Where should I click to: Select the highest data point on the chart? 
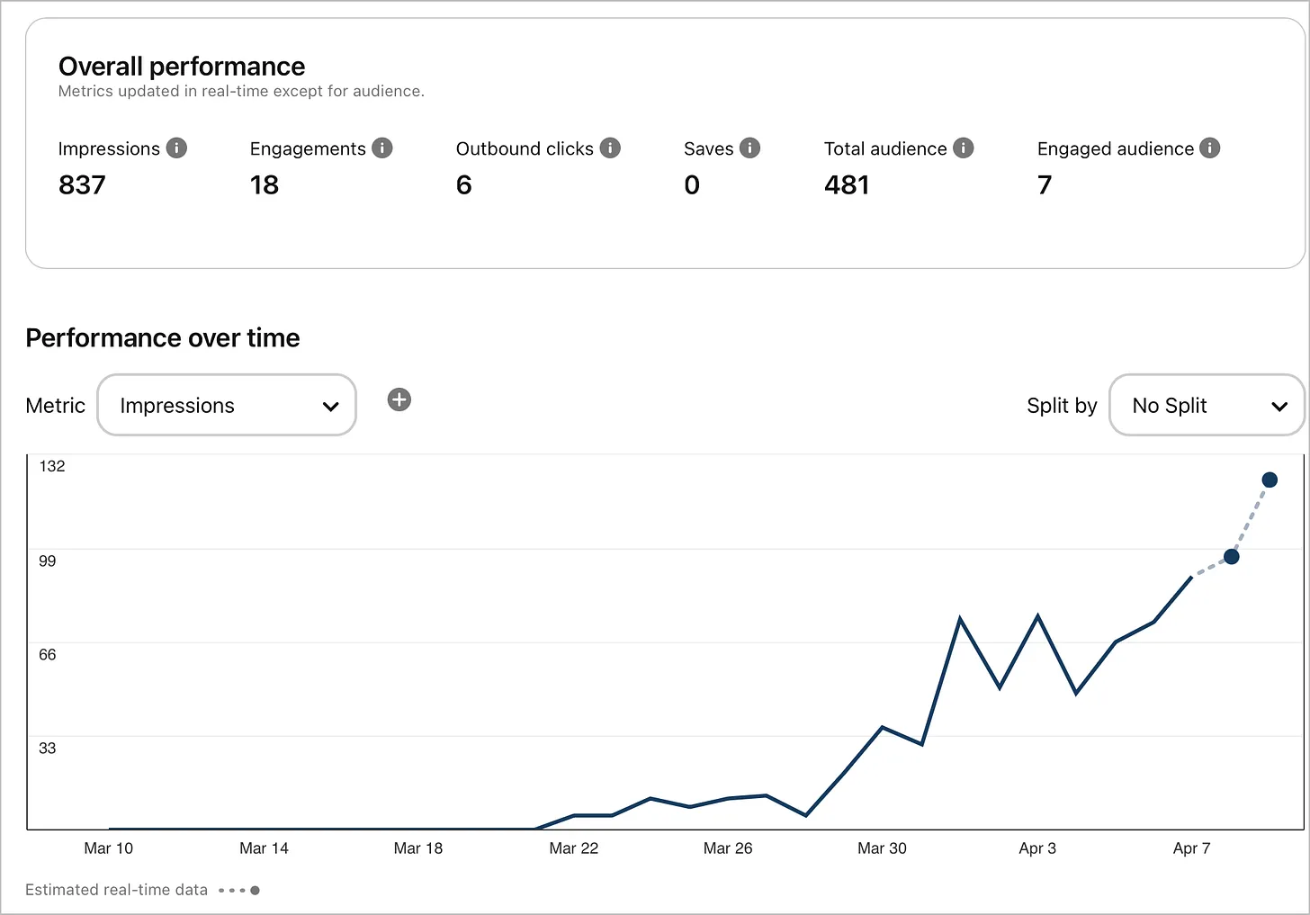pos(1270,480)
